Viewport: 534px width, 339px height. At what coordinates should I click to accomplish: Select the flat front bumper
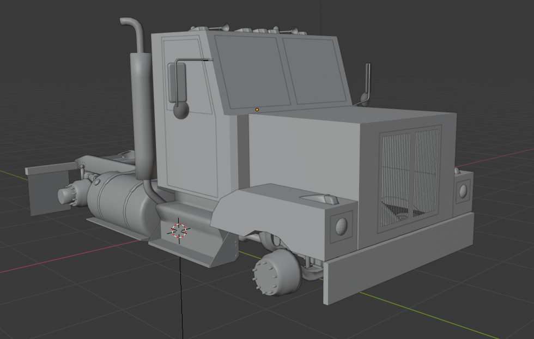click(x=398, y=259)
